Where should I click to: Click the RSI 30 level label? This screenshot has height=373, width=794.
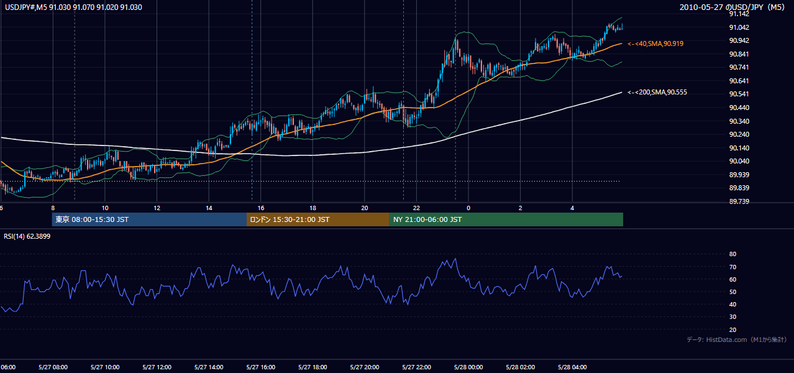732,317
